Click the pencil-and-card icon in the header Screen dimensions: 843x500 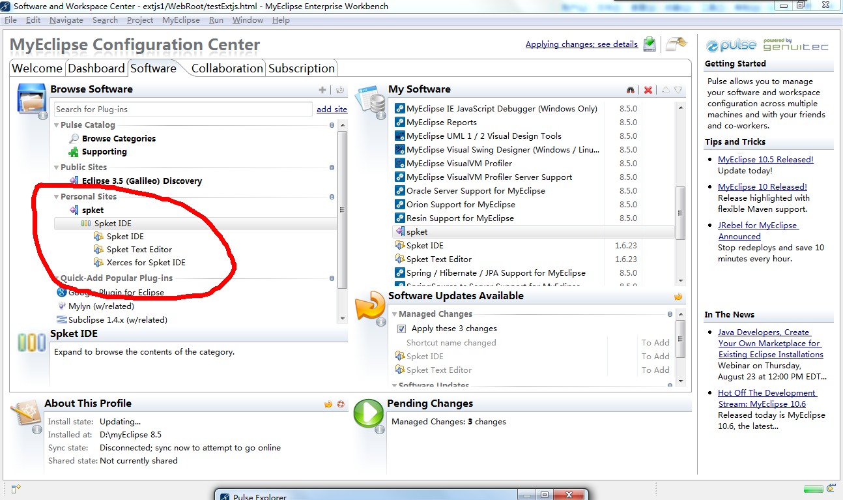pos(676,44)
